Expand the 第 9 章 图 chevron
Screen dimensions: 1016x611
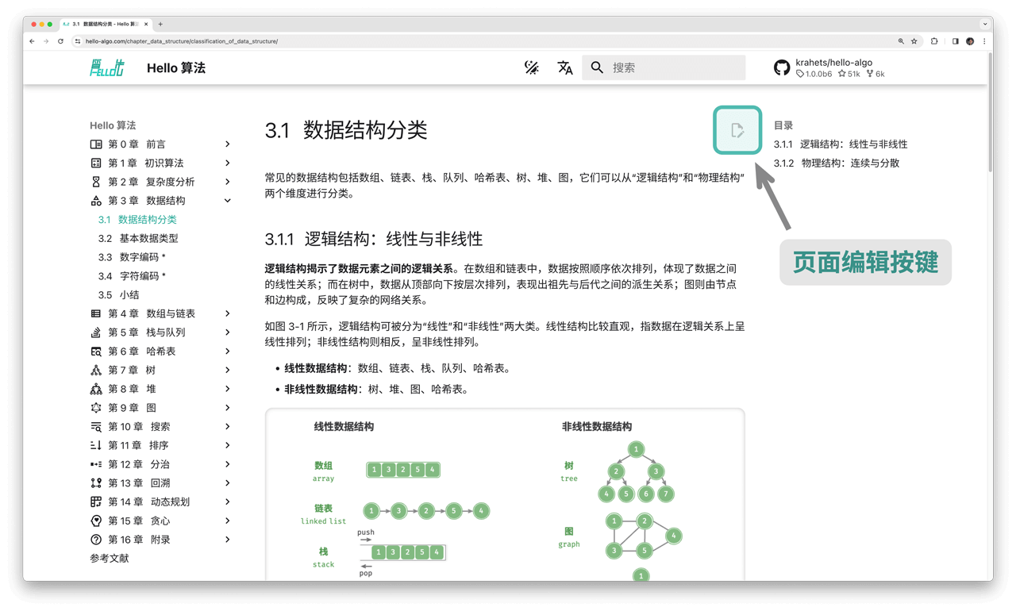point(227,408)
